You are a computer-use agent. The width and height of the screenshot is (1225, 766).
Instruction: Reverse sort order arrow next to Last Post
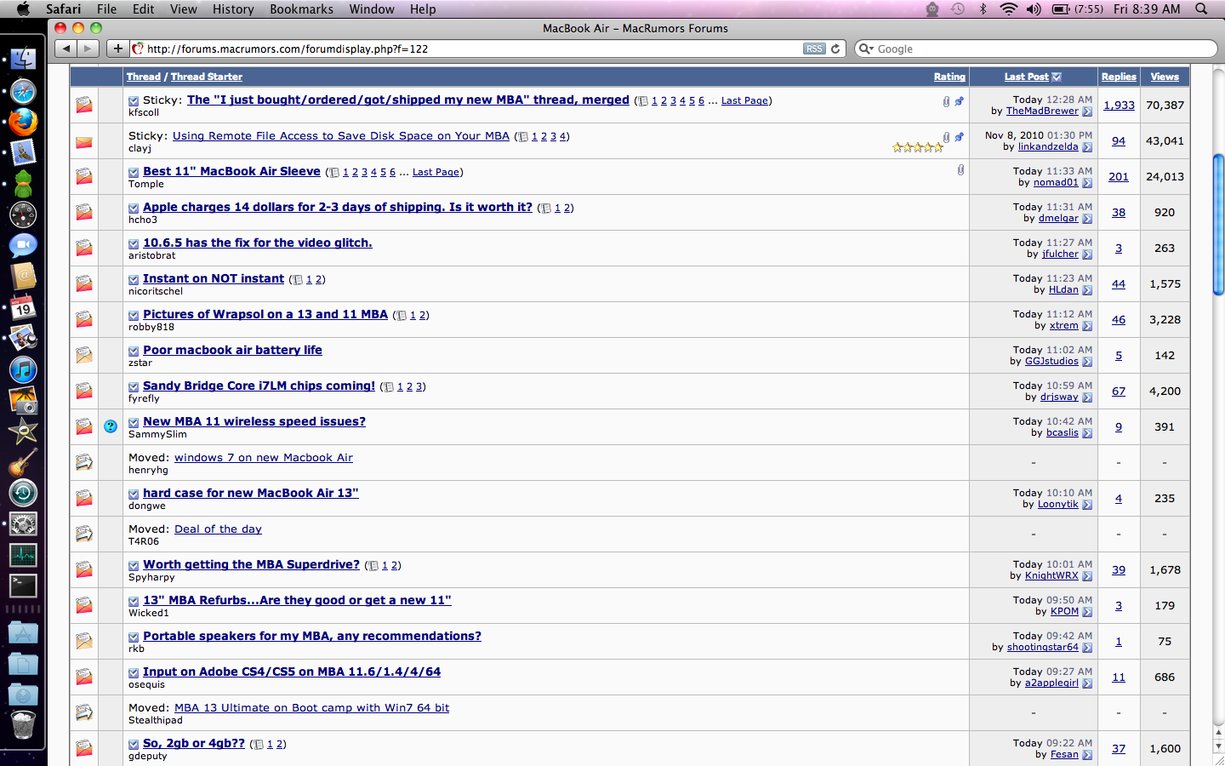pos(1057,77)
